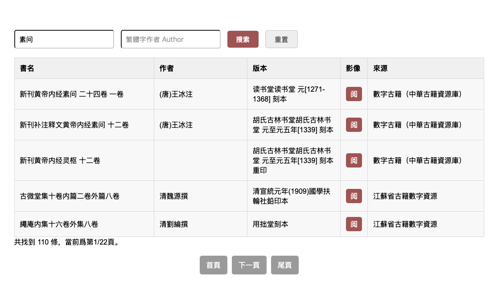The image size is (498, 290).
Task: Open the 阅 reader for 新刊黄帝内经灵枢
Action: 354,160
